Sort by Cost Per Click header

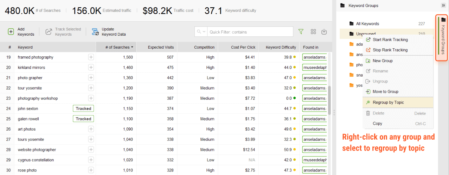point(238,47)
